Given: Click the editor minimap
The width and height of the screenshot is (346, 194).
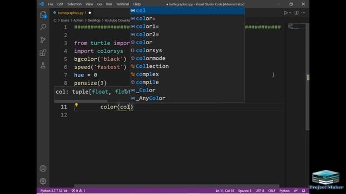Looking at the screenshot, I should pyautogui.click(x=296, y=26).
